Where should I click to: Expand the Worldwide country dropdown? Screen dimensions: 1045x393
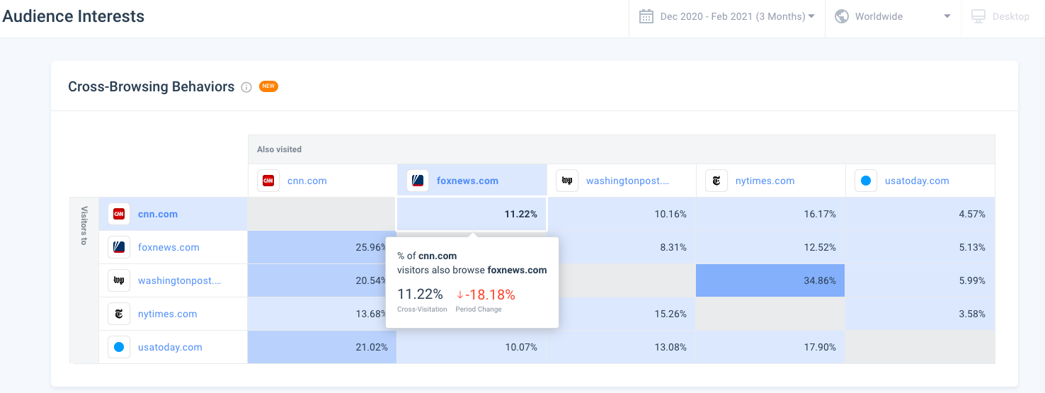tap(892, 16)
